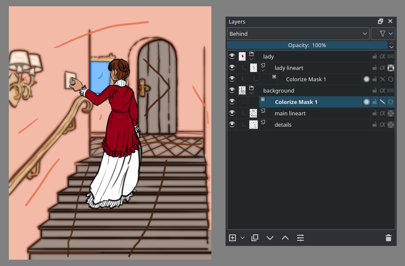
Task: Delete the current layer with the trash icon
Action: (x=388, y=238)
